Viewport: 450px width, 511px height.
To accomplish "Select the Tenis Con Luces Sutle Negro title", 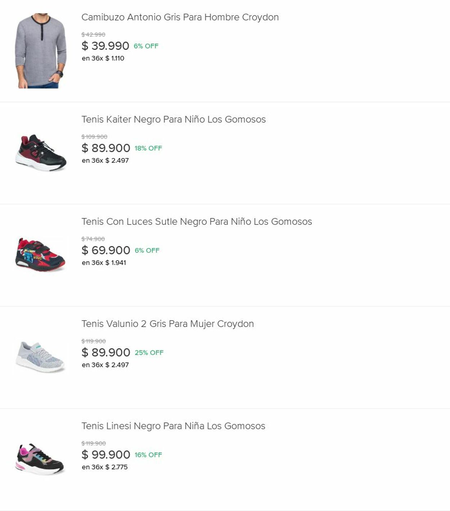I will (197, 222).
